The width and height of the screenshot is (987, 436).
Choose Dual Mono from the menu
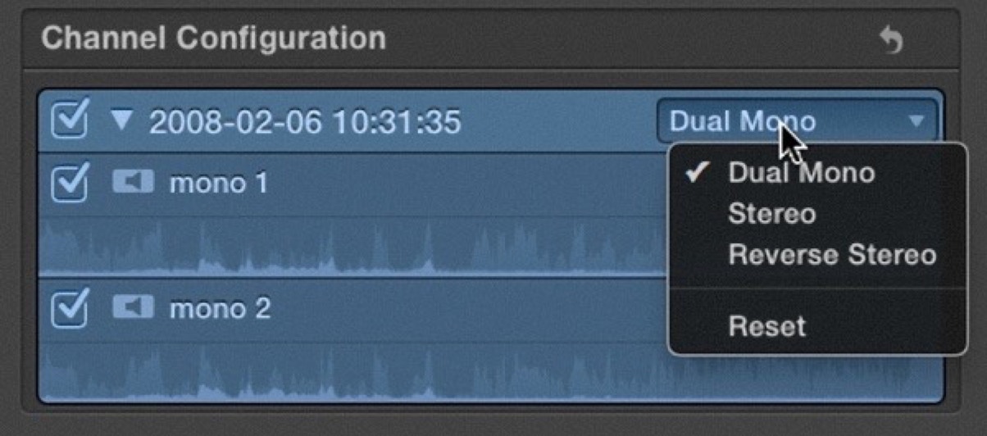[x=801, y=172]
